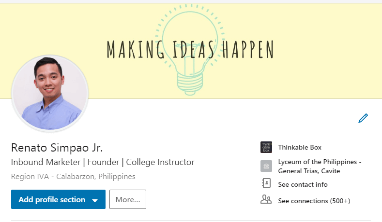382x222 pixels.
Task: Click the pencil edit profile icon
Action: tap(363, 118)
